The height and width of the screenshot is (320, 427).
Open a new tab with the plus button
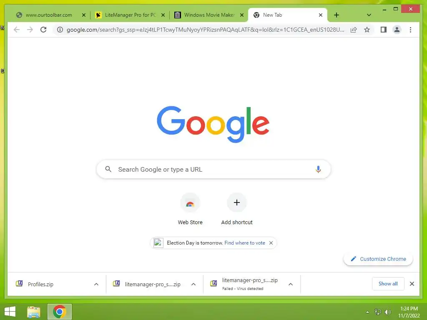pyautogui.click(x=337, y=15)
